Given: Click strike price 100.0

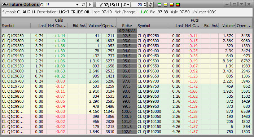Looking at the screenshot, I should click(127, 111).
